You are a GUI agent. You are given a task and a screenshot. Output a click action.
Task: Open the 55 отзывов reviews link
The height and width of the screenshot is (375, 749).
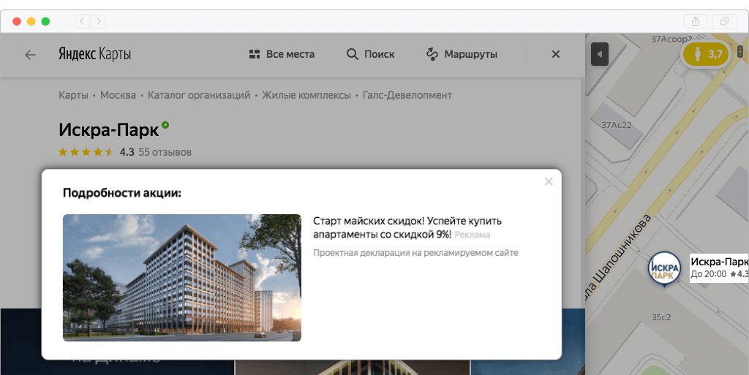click(x=165, y=152)
